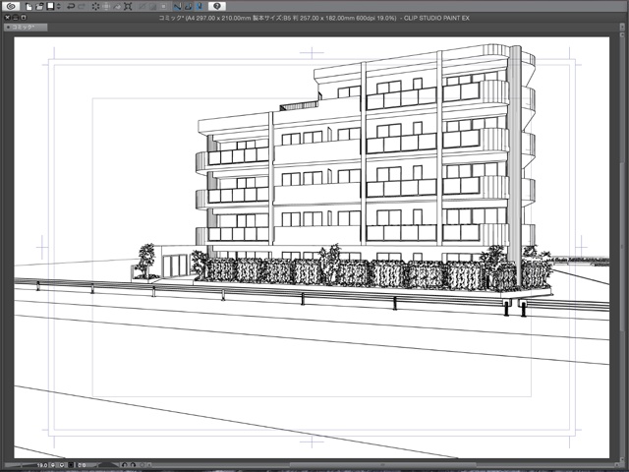This screenshot has height=472, width=629.
Task: Create a new document with the New icon
Action: [x=29, y=7]
